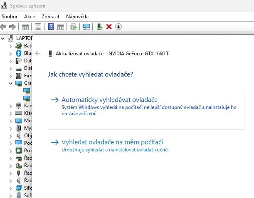254x198 pixels.
Task: Toggle the console tree pane icon
Action: (x=25, y=27)
